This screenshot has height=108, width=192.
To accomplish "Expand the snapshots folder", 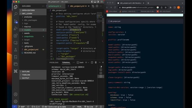I will tap(33, 37).
